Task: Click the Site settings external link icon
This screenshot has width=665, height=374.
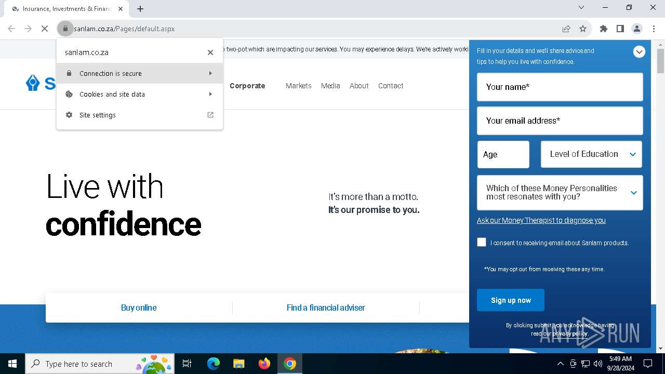Action: [x=210, y=115]
